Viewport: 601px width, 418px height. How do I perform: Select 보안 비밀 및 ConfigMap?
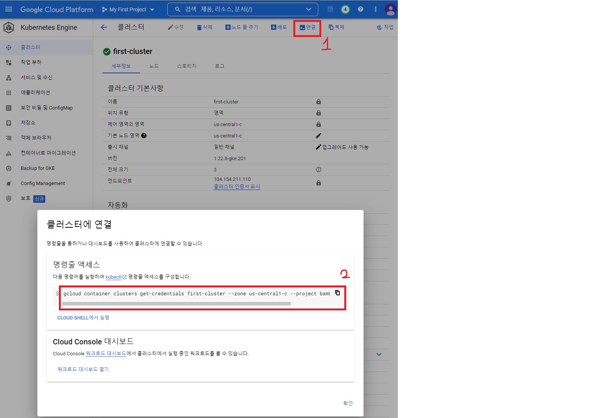click(x=46, y=108)
